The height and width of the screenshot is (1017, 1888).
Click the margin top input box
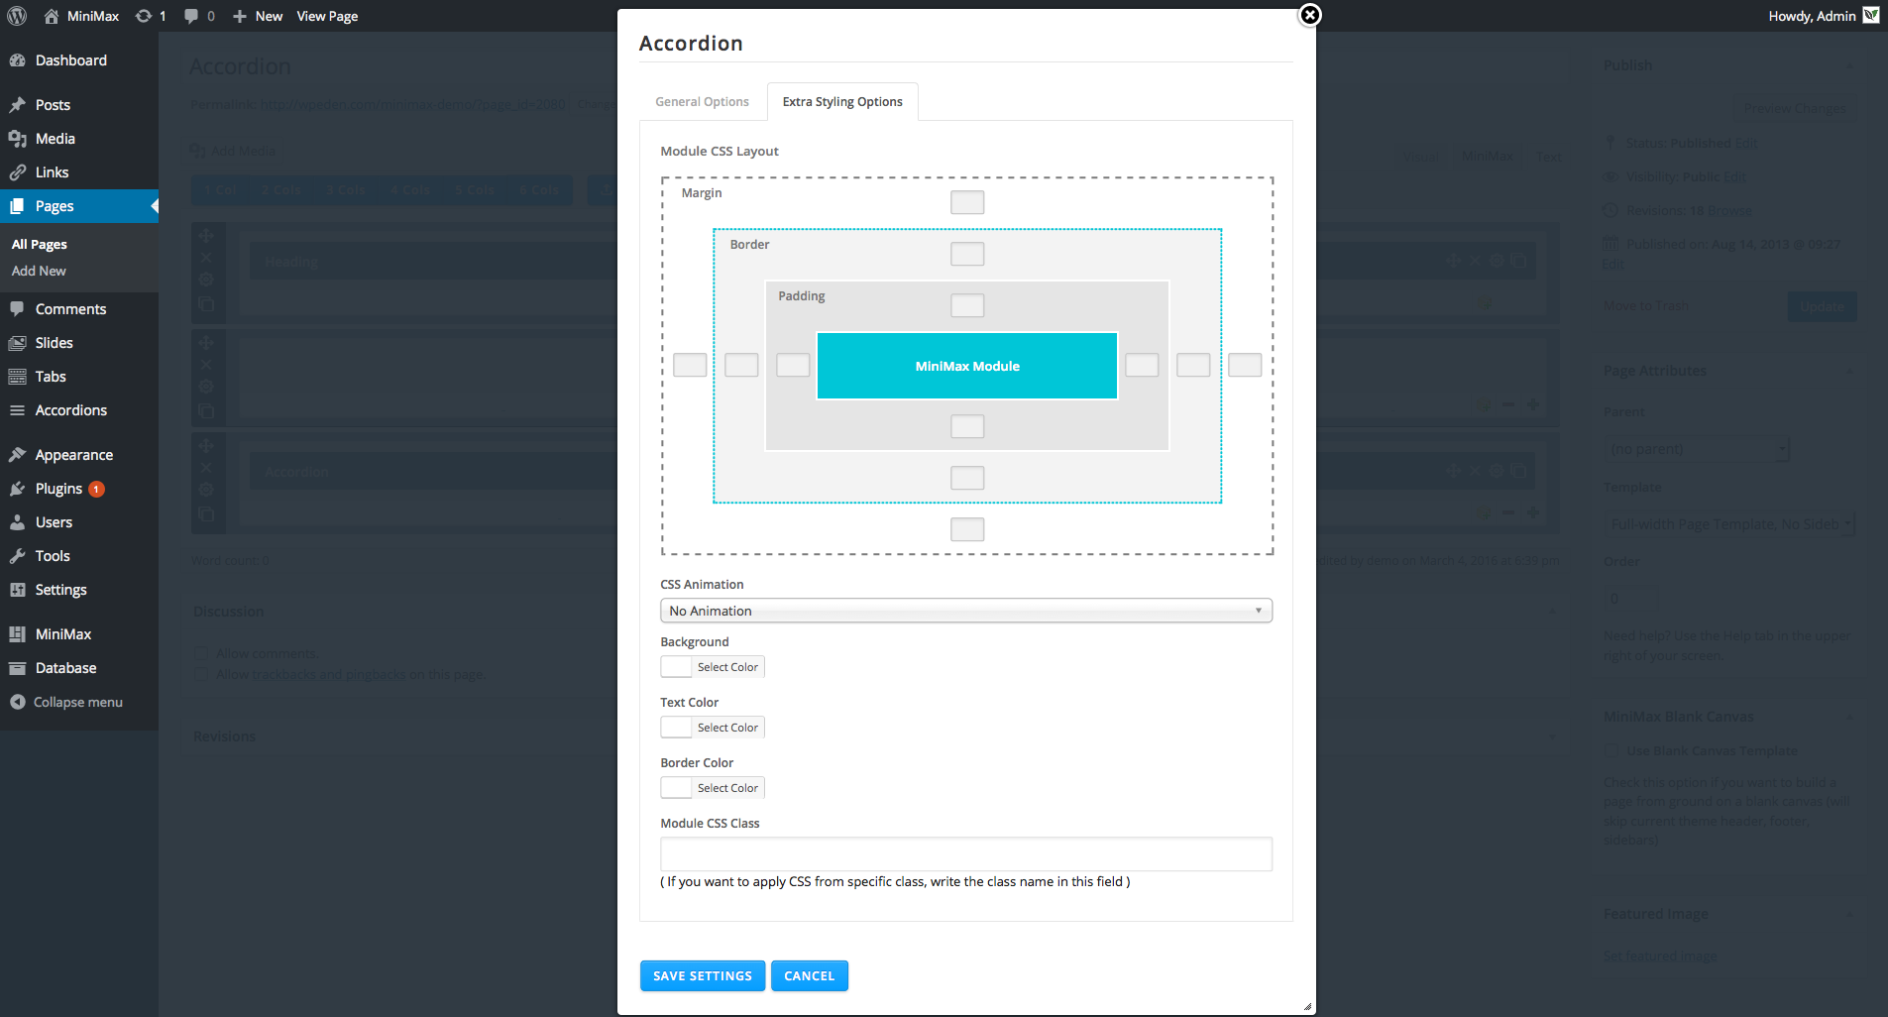[x=967, y=202]
